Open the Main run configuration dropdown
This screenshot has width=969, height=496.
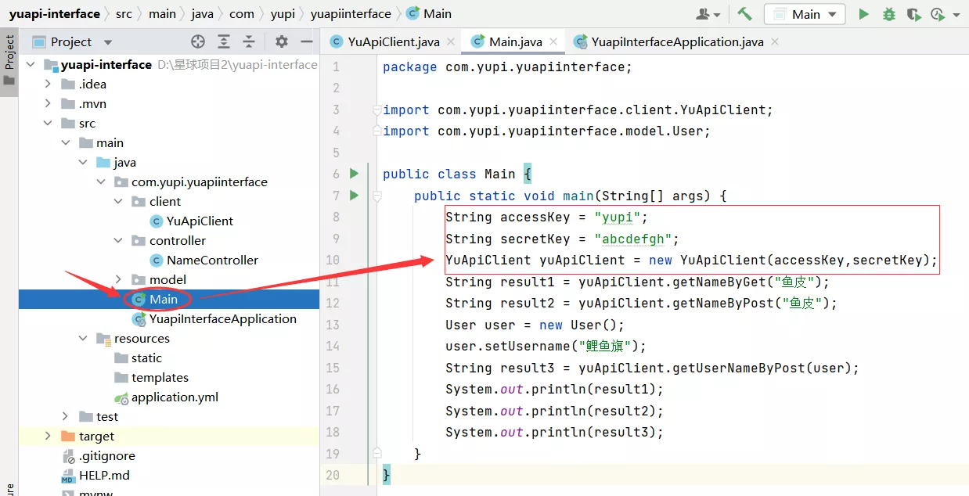(805, 14)
